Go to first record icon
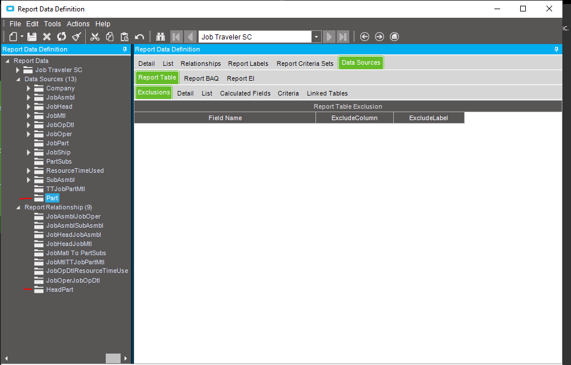This screenshot has height=365, width=571. click(176, 37)
